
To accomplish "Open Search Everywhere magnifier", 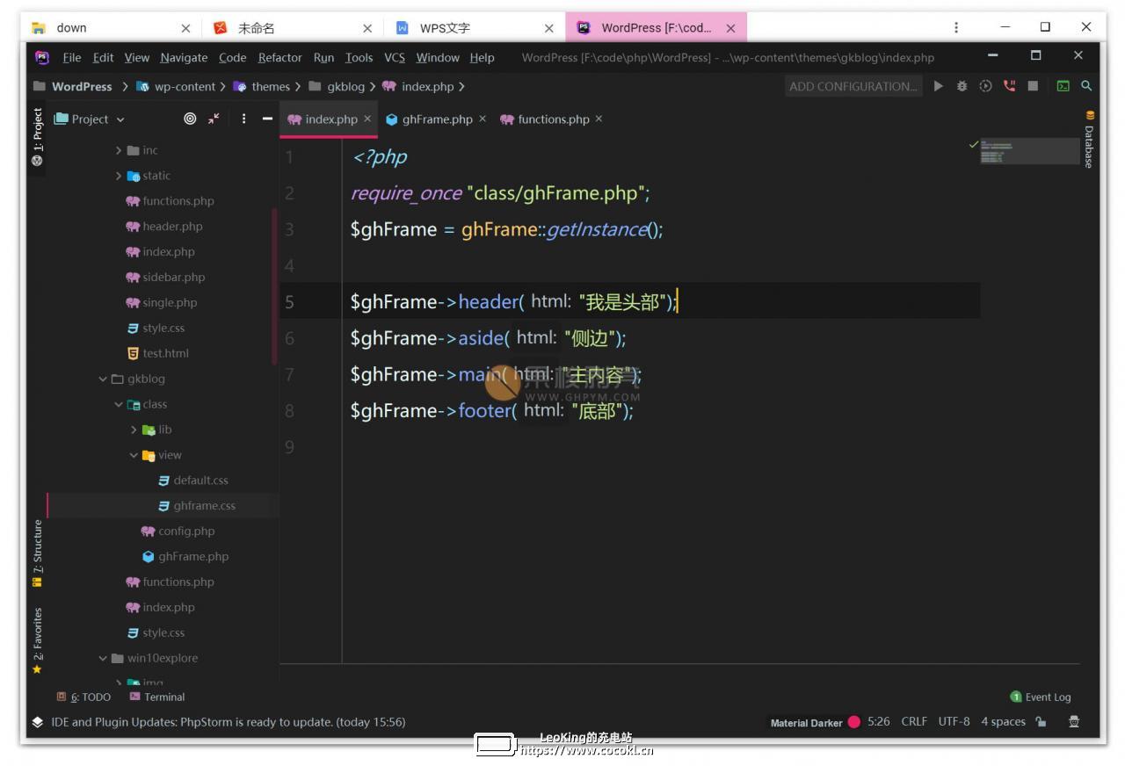I will [1086, 86].
